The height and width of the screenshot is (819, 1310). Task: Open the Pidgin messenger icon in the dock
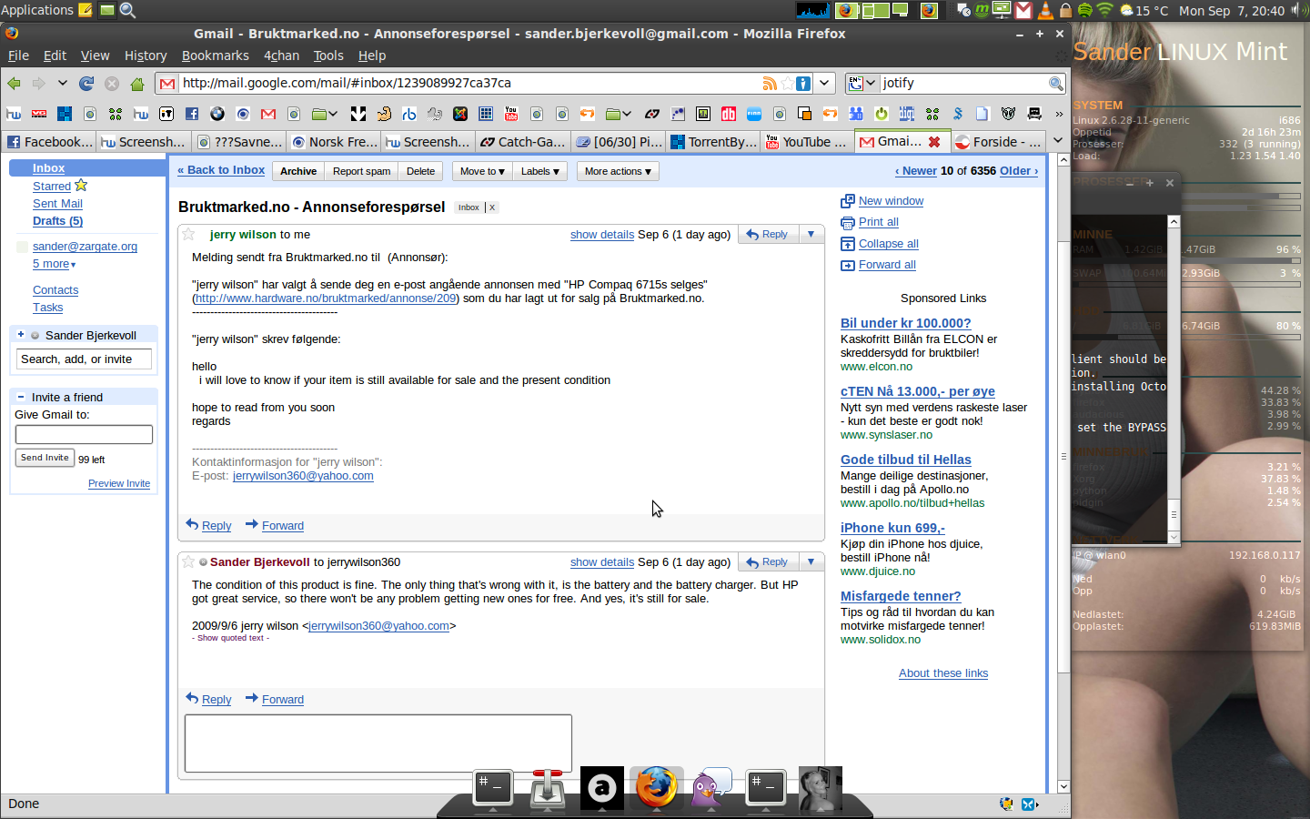[x=711, y=788]
